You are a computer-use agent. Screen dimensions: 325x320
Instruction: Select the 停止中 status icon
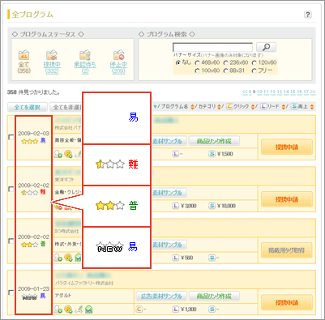(118, 55)
